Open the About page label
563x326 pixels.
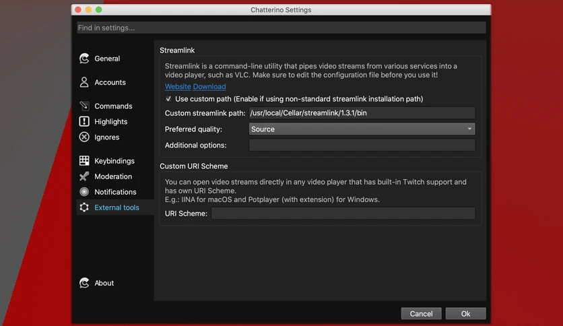tap(104, 283)
